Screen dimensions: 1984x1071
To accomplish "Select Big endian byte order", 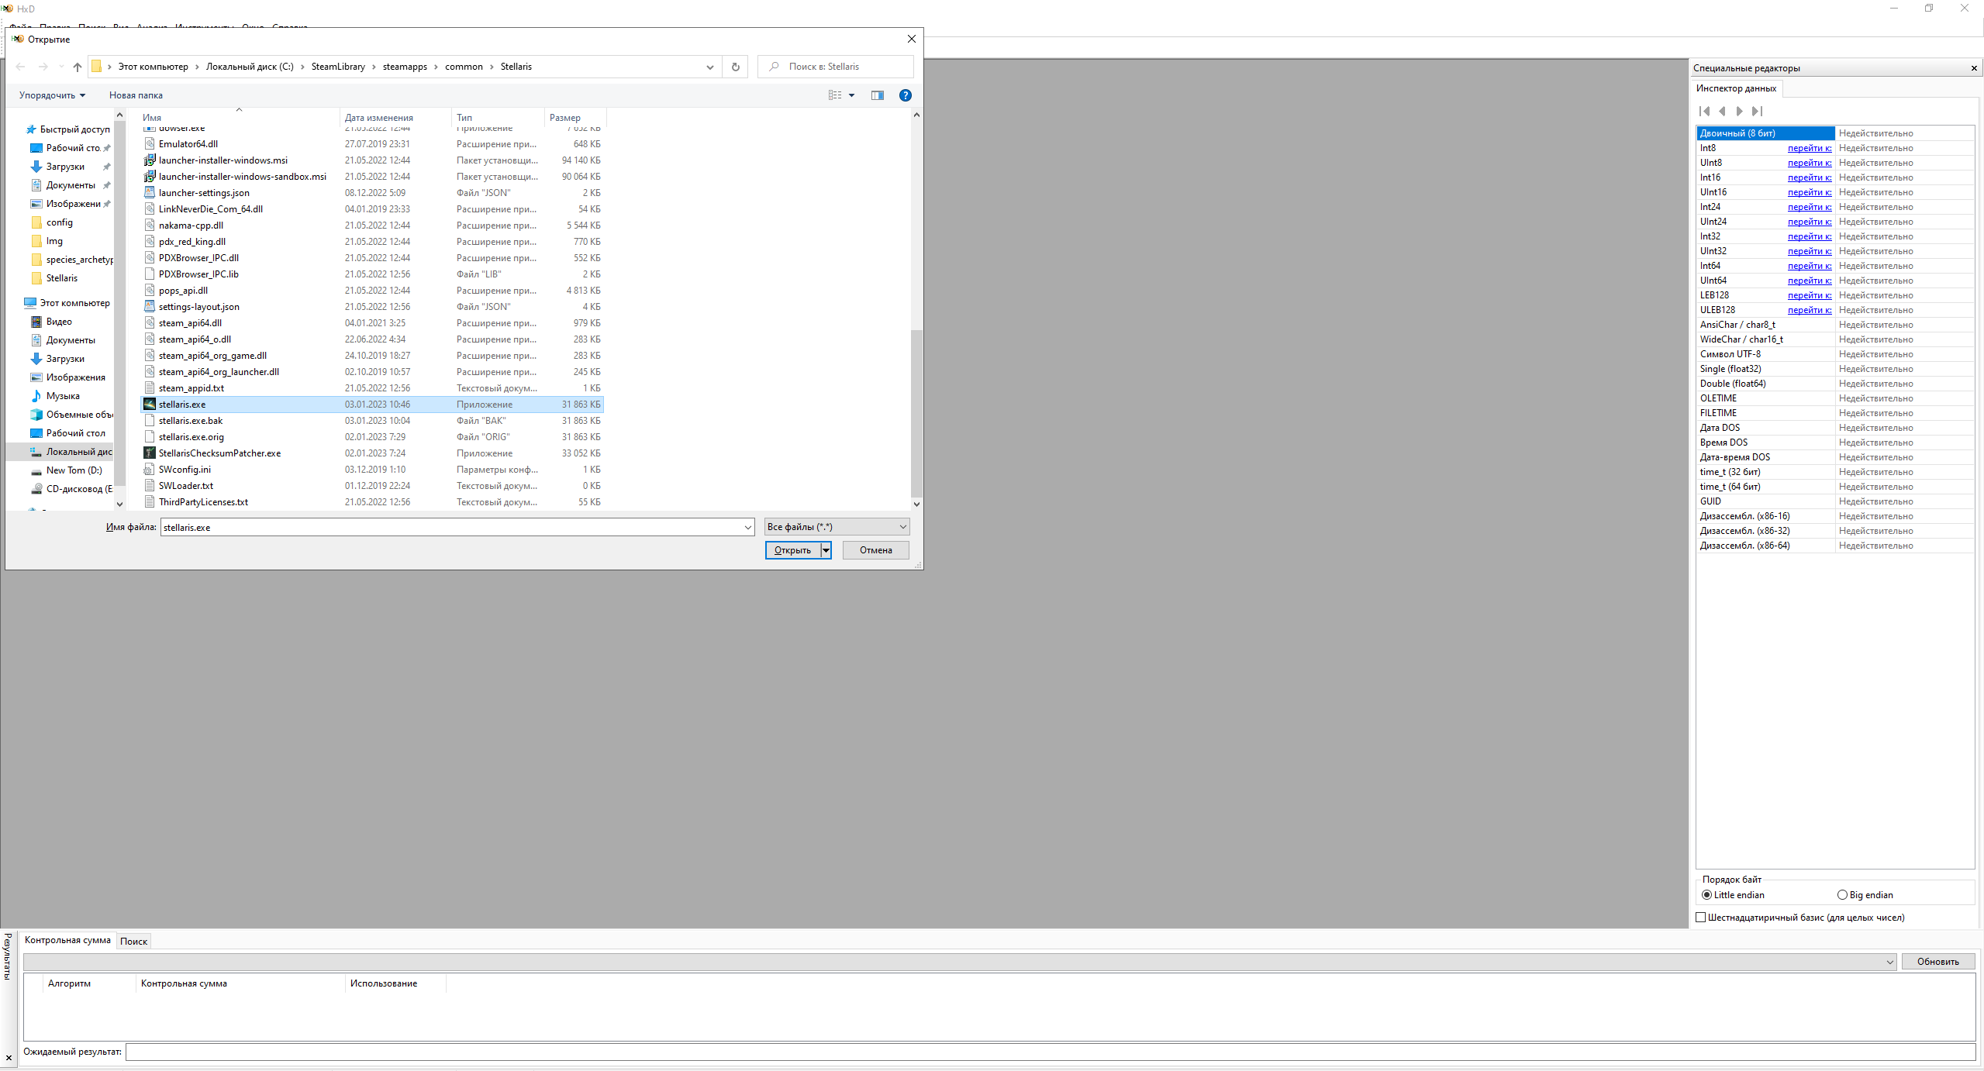I will (x=1842, y=895).
